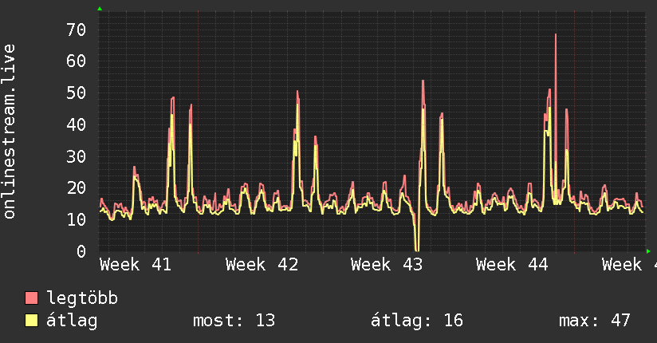Click the y-axis label 10

pyautogui.click(x=77, y=219)
